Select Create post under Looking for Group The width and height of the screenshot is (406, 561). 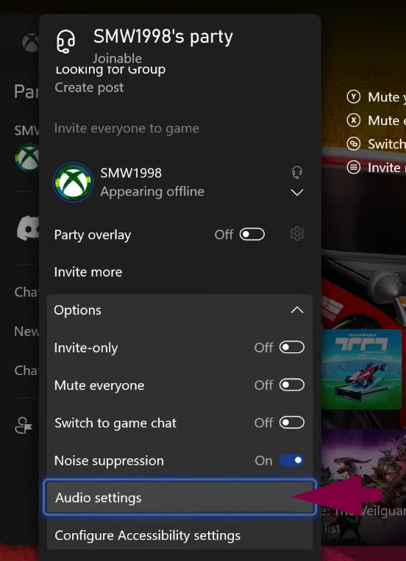click(x=89, y=87)
